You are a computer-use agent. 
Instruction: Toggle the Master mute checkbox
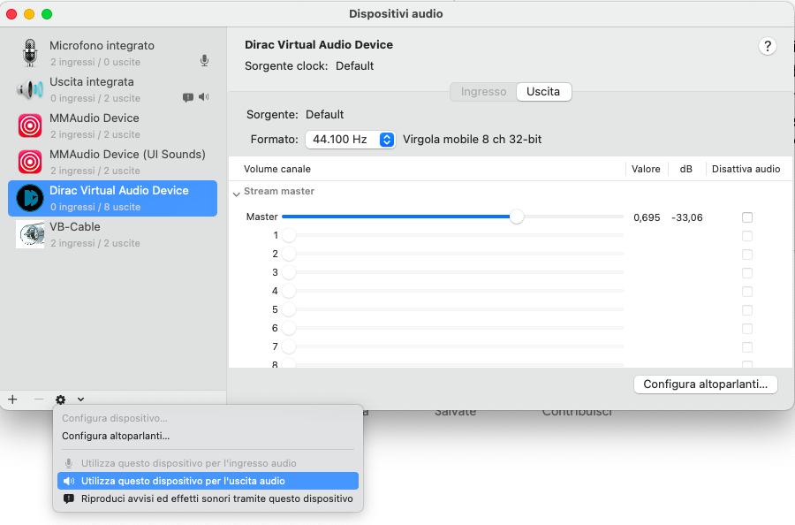pos(746,217)
